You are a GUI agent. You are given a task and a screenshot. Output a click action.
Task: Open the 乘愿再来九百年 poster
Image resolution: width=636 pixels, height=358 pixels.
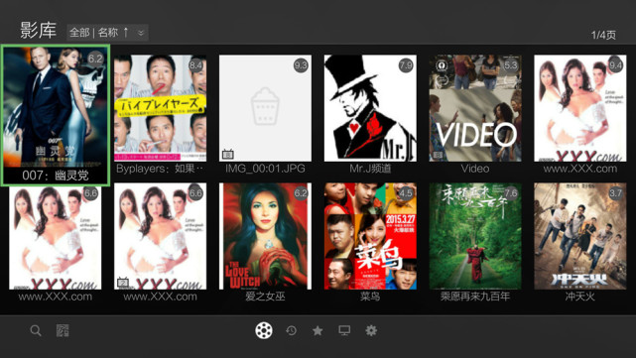point(475,236)
